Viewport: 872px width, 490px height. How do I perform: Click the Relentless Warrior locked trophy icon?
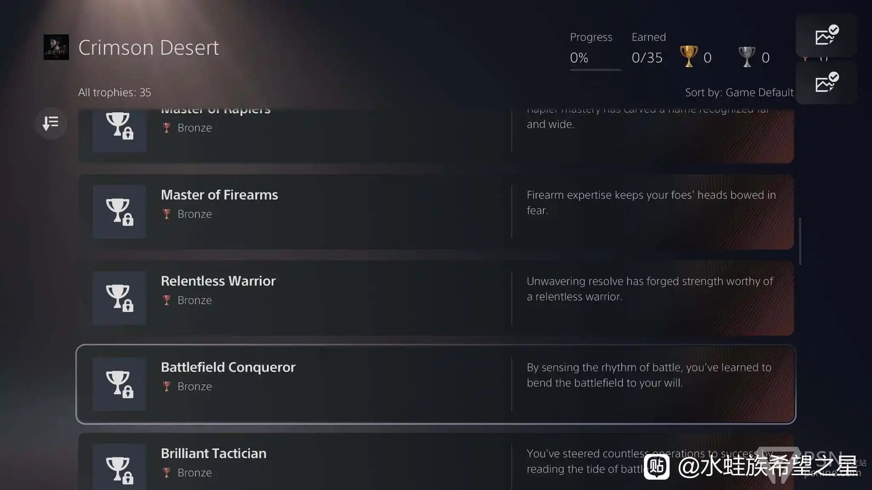point(119,298)
